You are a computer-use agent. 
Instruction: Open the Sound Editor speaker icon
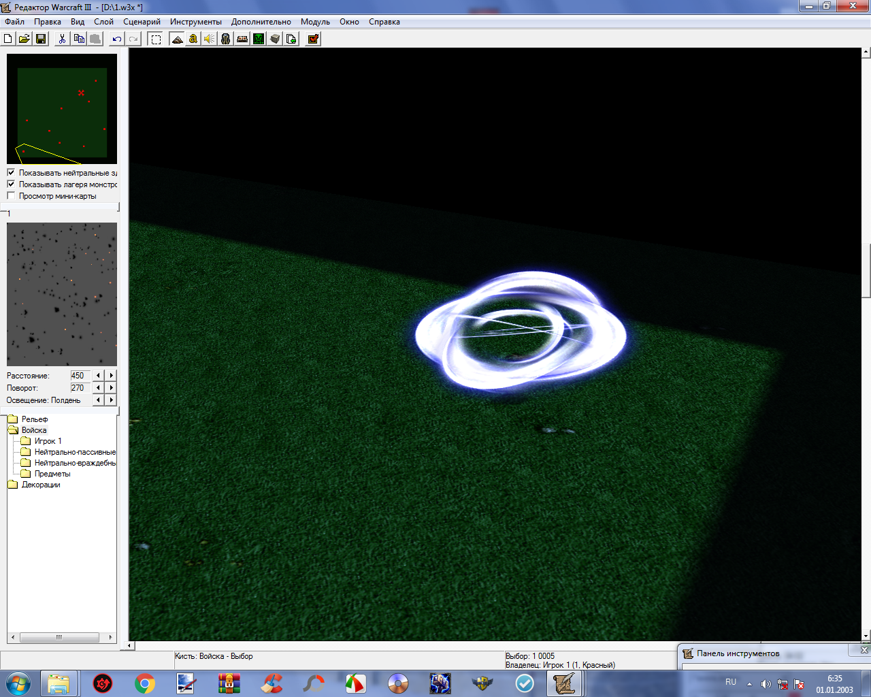[210, 39]
